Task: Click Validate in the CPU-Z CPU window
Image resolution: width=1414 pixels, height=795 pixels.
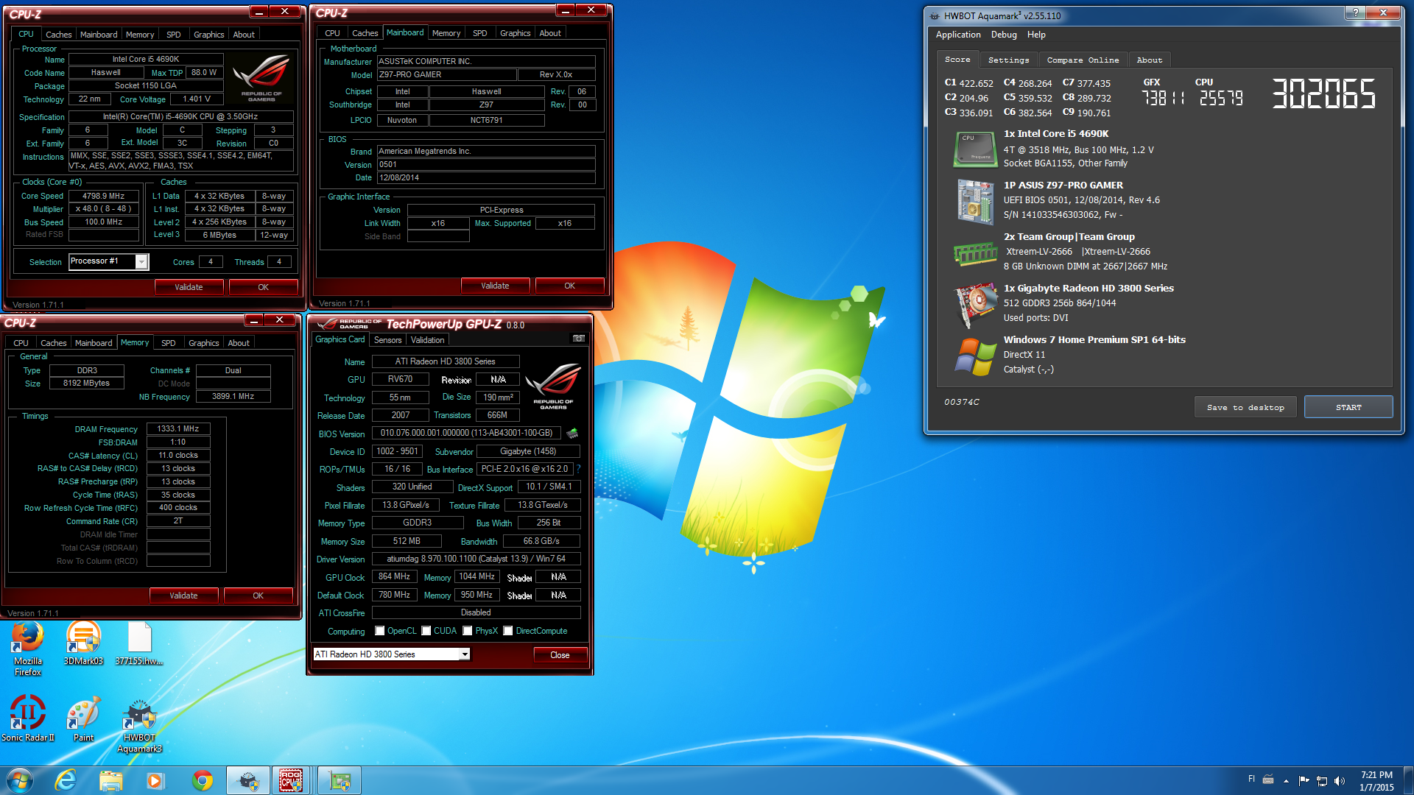Action: pos(189,287)
